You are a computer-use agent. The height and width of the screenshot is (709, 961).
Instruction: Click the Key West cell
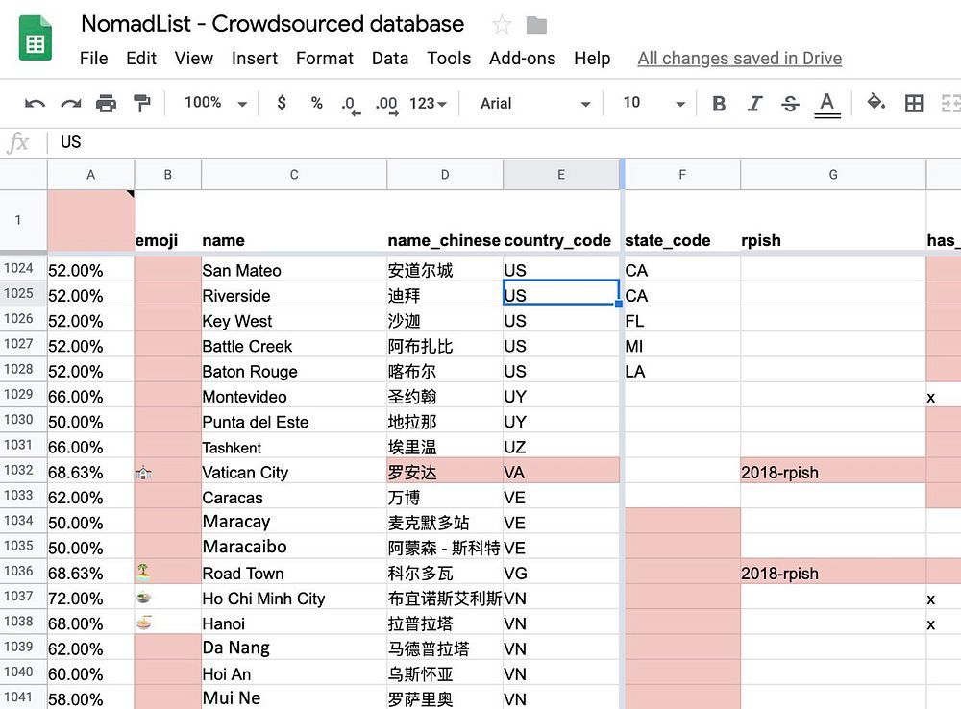294,321
